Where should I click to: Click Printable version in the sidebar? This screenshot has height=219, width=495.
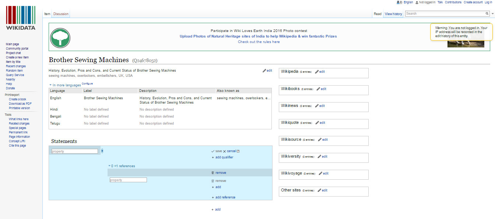click(20, 108)
